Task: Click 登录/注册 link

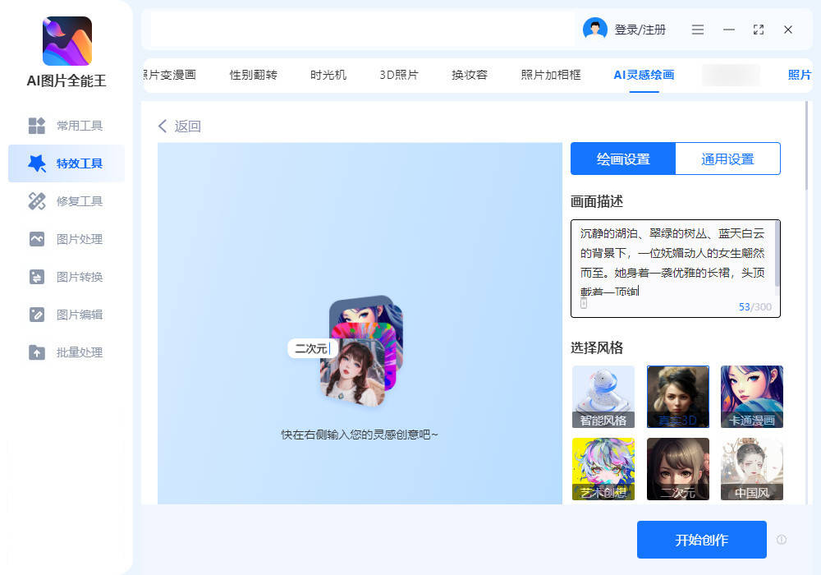Action: pos(640,30)
